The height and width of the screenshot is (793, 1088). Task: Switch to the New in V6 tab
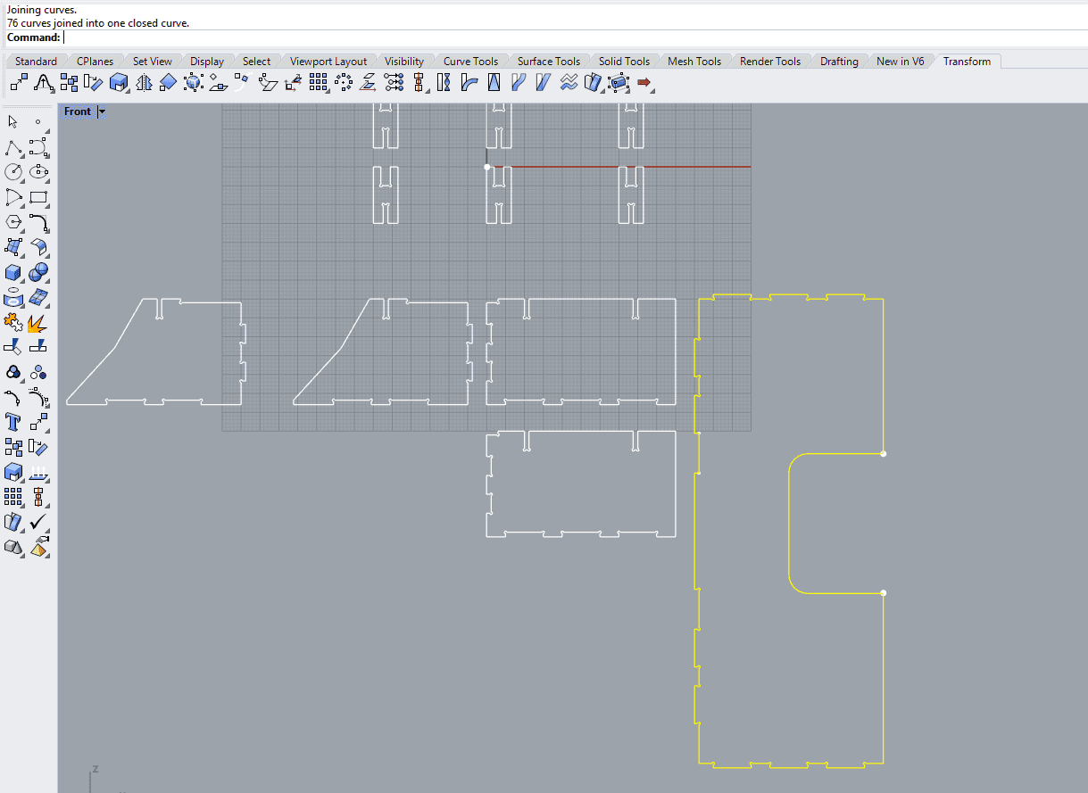901,62
